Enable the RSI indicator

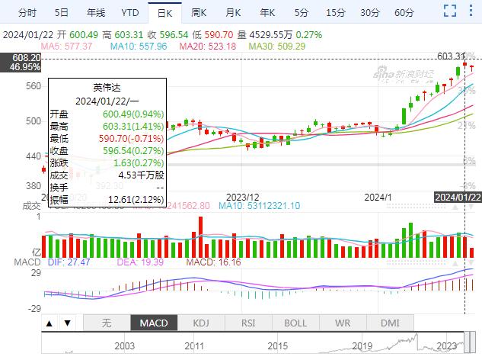pos(248,323)
